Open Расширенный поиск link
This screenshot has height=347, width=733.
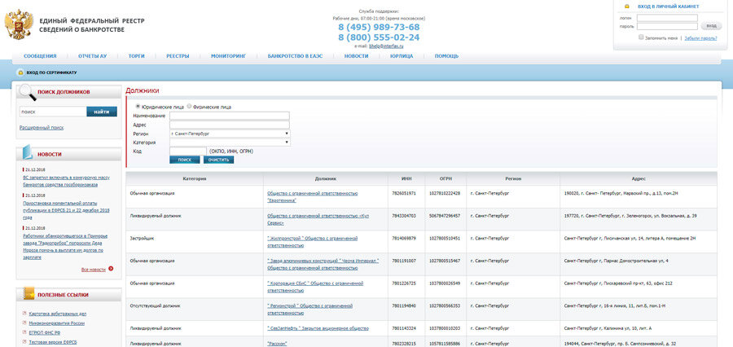tap(42, 128)
